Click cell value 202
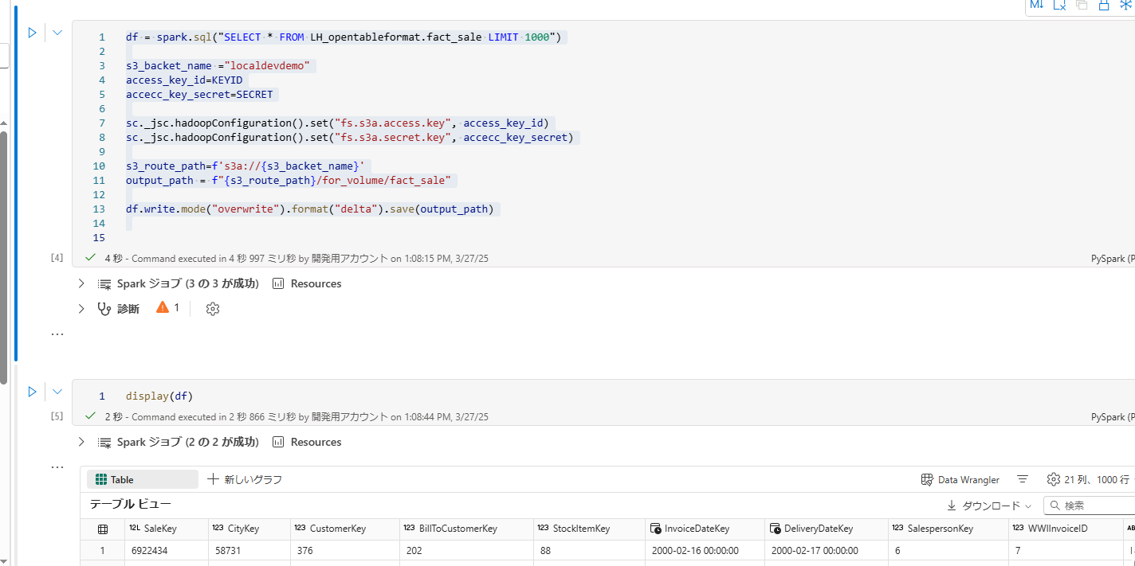The image size is (1135, 566). coord(414,550)
